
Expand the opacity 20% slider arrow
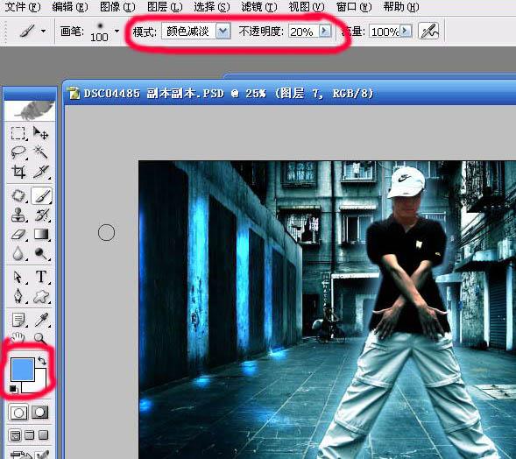tap(325, 31)
